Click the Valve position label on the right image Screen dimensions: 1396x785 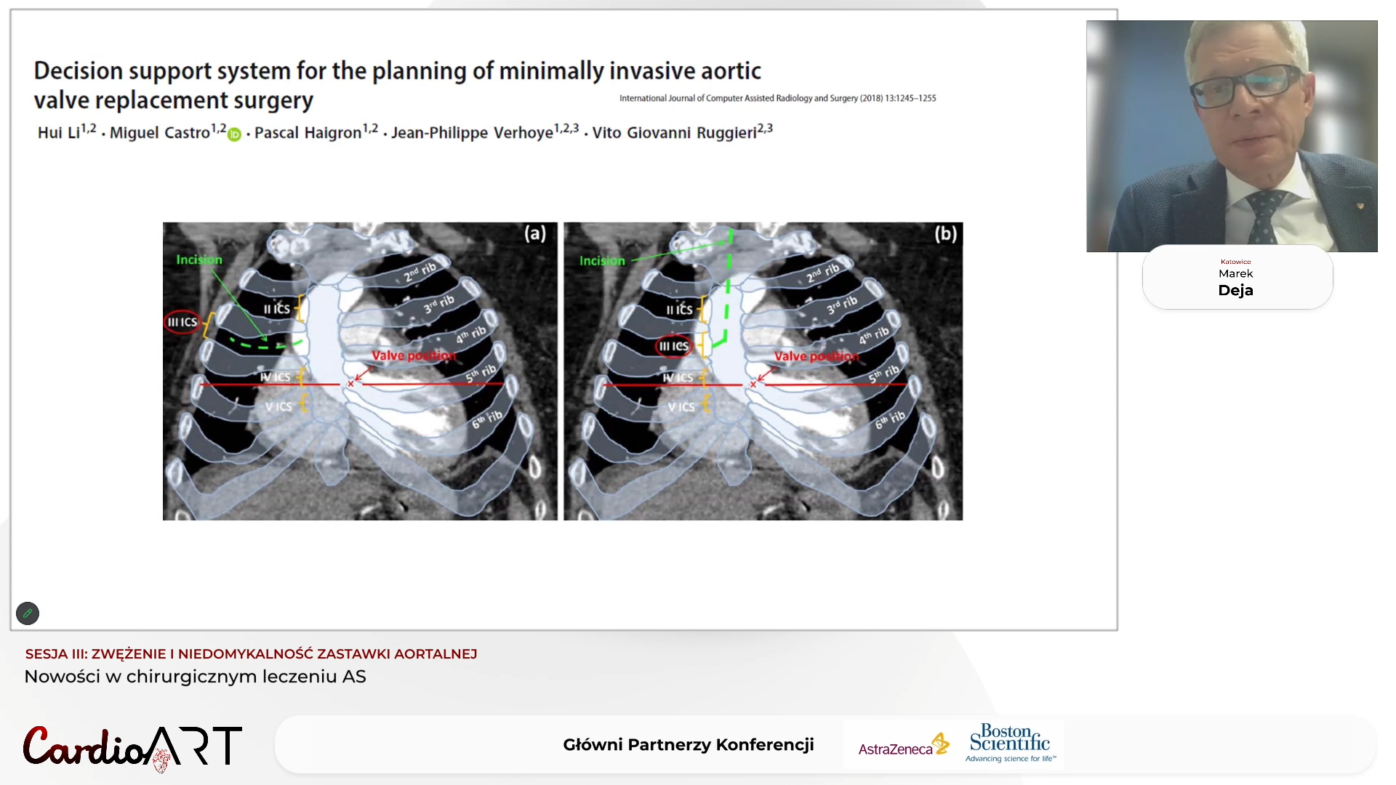816,355
